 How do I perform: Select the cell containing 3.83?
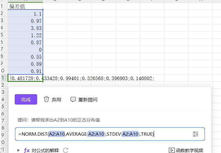25,28
